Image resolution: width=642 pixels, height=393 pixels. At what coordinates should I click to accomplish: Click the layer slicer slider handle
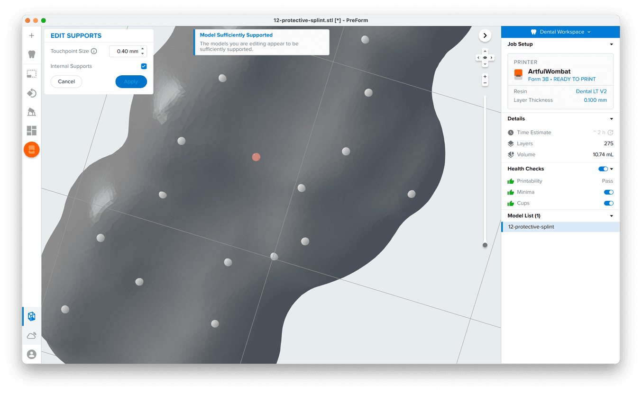click(x=485, y=245)
